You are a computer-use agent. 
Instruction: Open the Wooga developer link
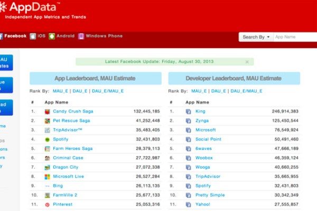coord(202,167)
